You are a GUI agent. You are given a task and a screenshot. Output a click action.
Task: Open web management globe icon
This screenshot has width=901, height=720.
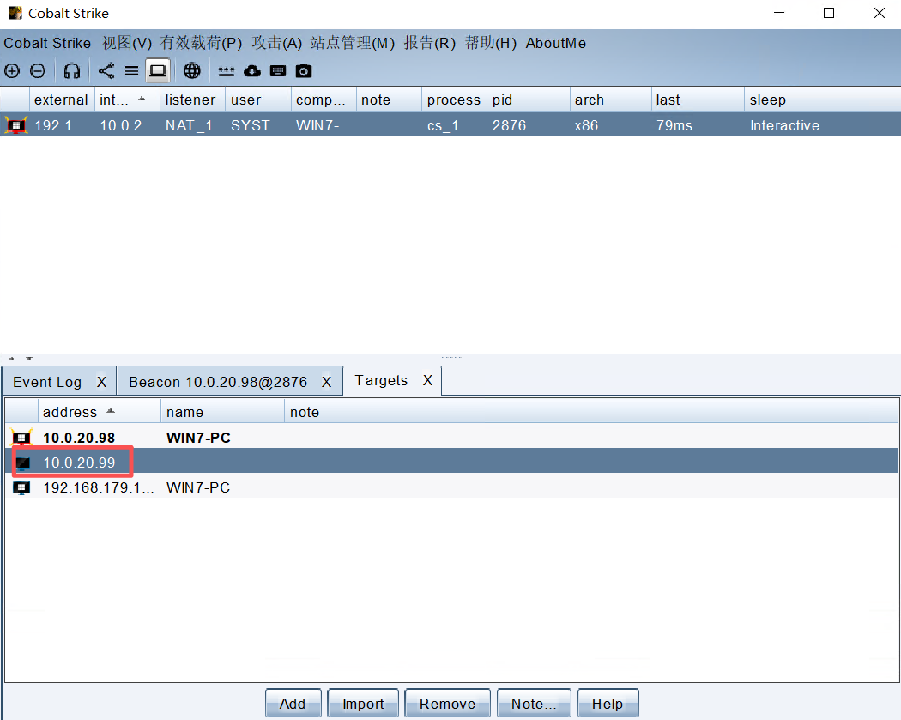coord(192,70)
